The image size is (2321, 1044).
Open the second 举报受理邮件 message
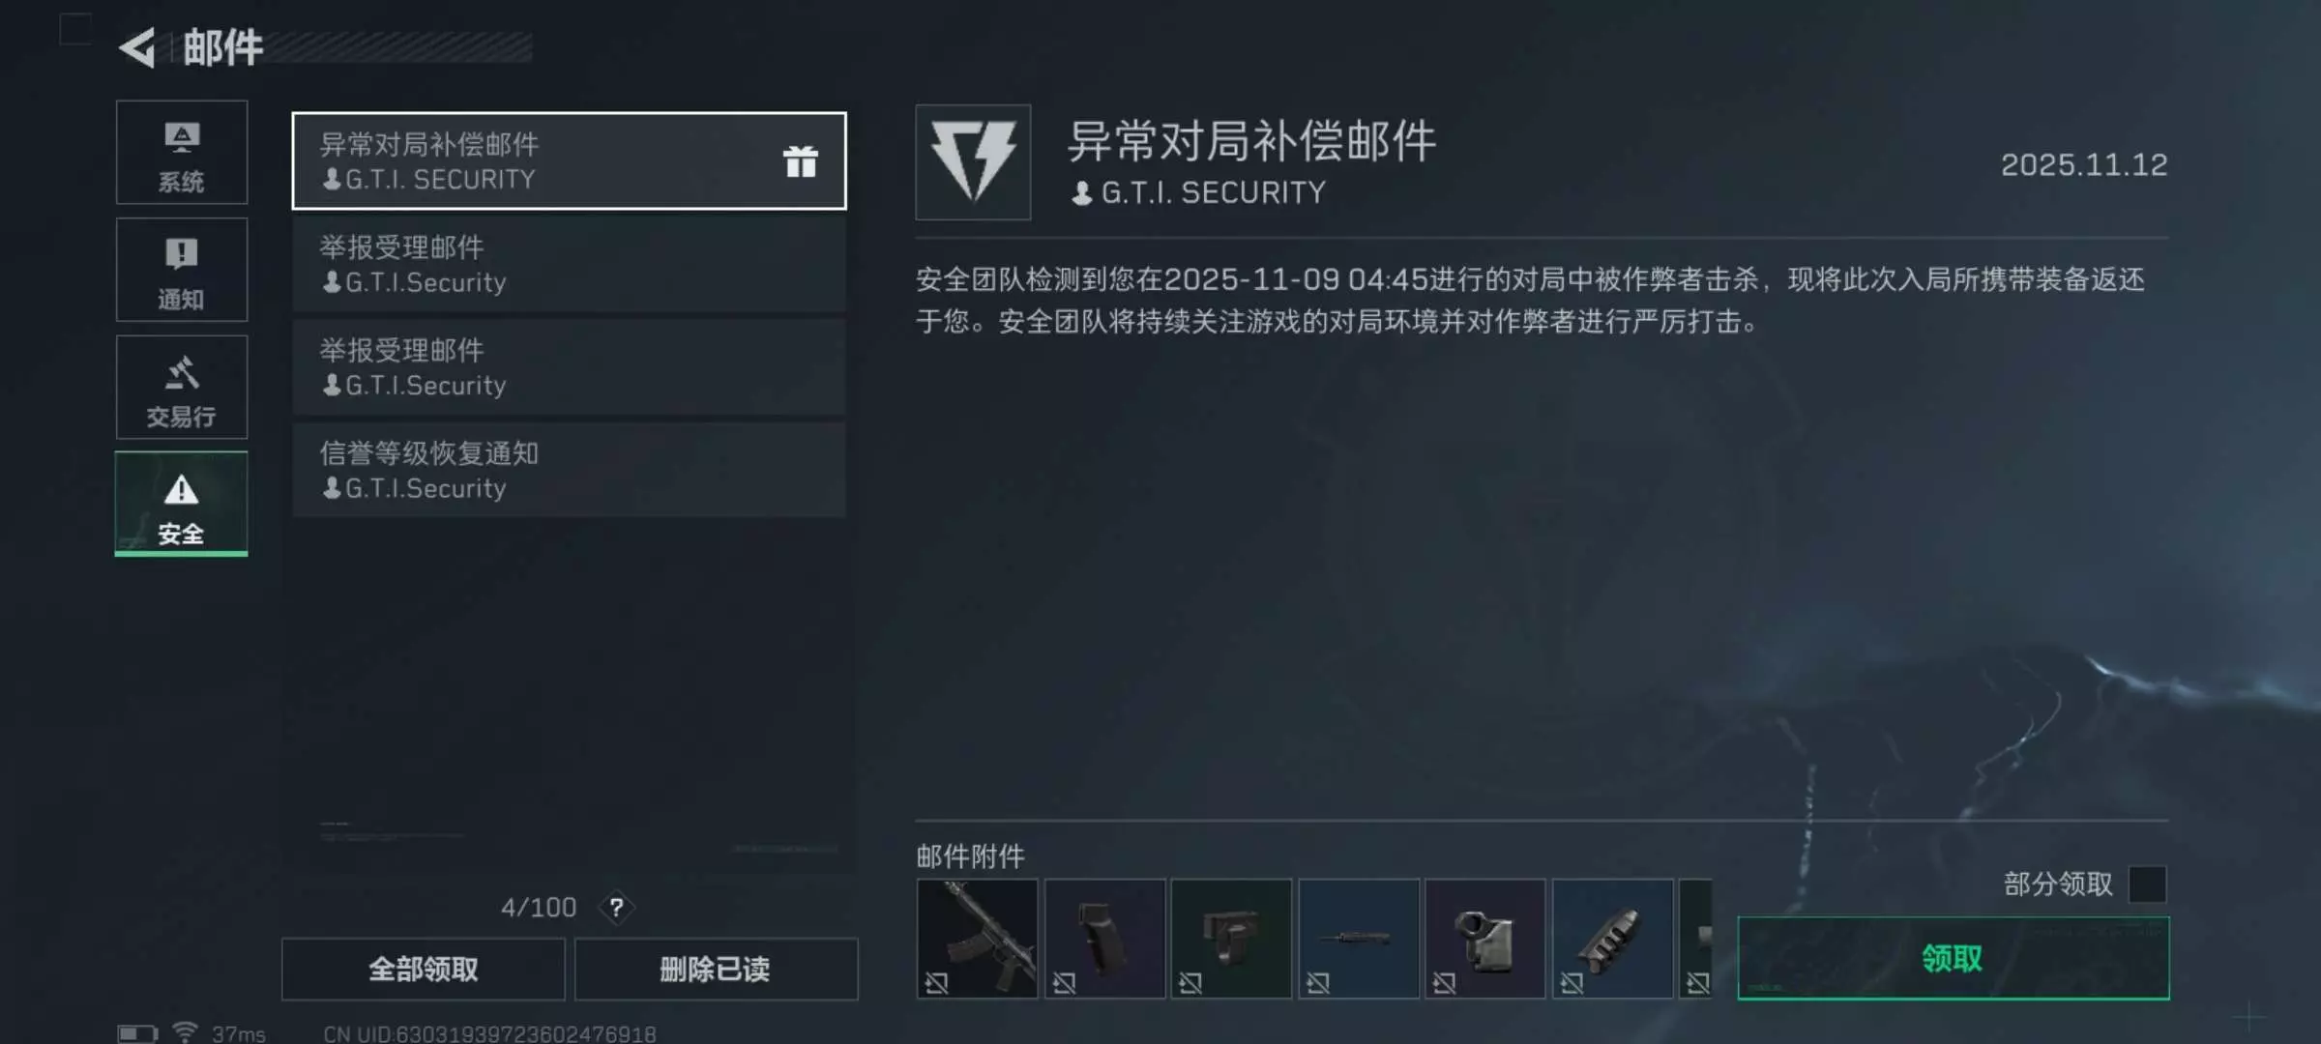[x=569, y=367]
